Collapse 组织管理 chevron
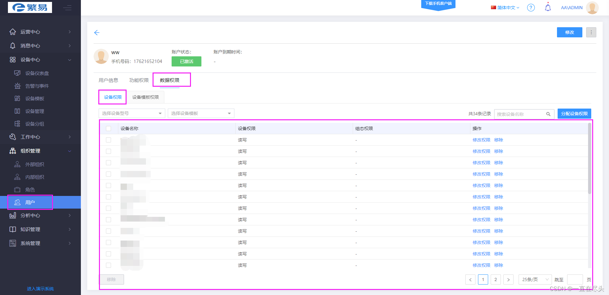609x295 pixels. pyautogui.click(x=69, y=151)
